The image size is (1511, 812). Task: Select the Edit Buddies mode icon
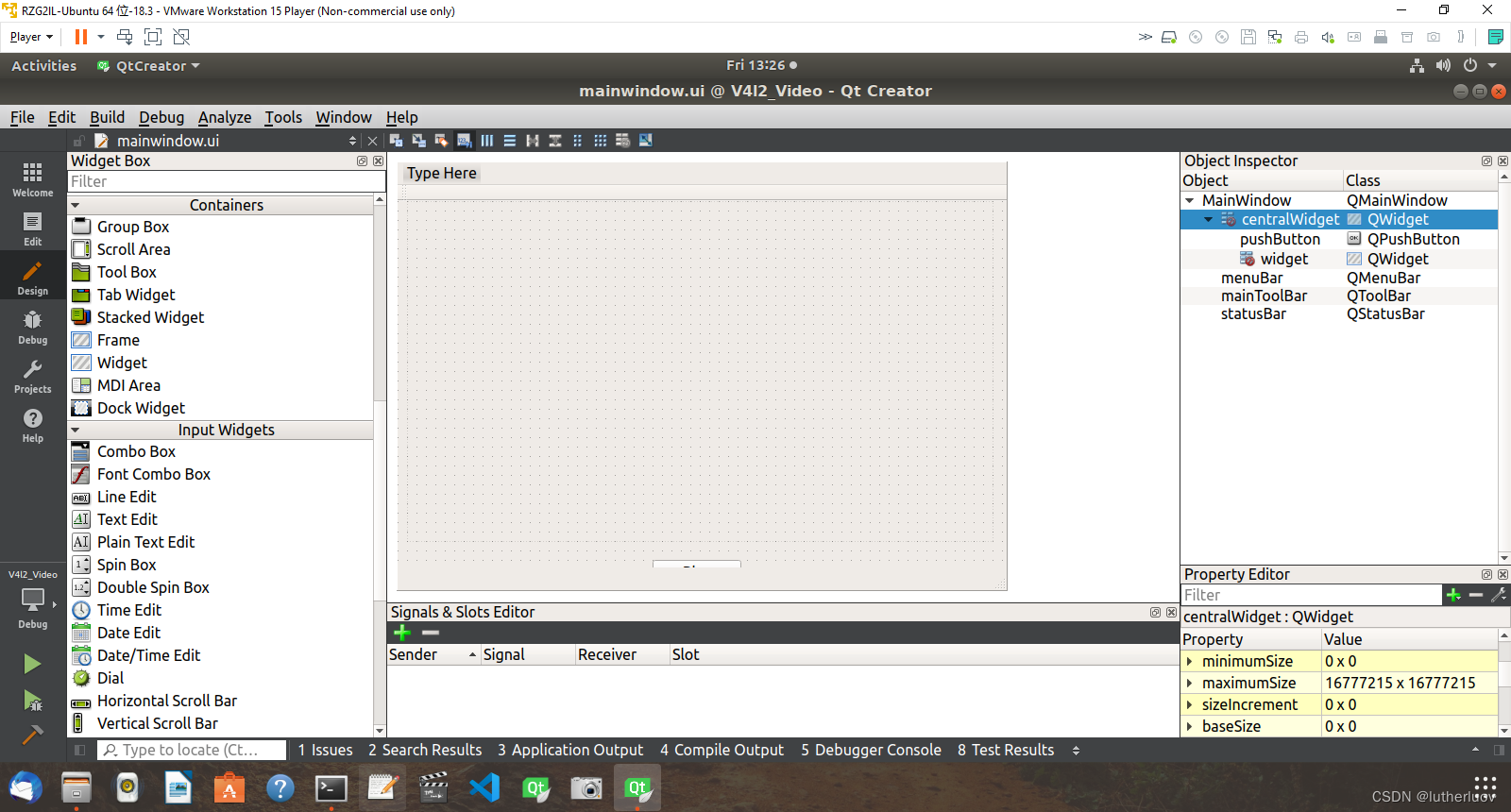(x=442, y=141)
